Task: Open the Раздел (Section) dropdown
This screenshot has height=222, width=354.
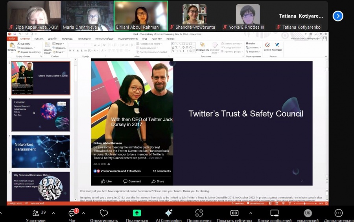Action: (59, 52)
